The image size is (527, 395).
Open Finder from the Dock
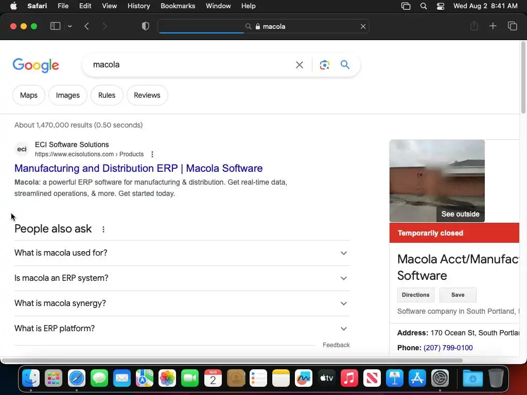click(31, 378)
